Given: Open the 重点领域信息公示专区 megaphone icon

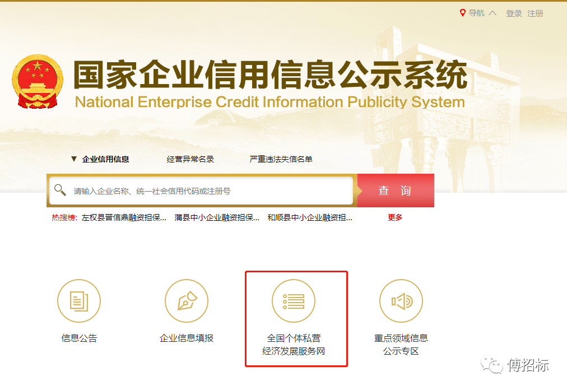Looking at the screenshot, I should point(401,301).
